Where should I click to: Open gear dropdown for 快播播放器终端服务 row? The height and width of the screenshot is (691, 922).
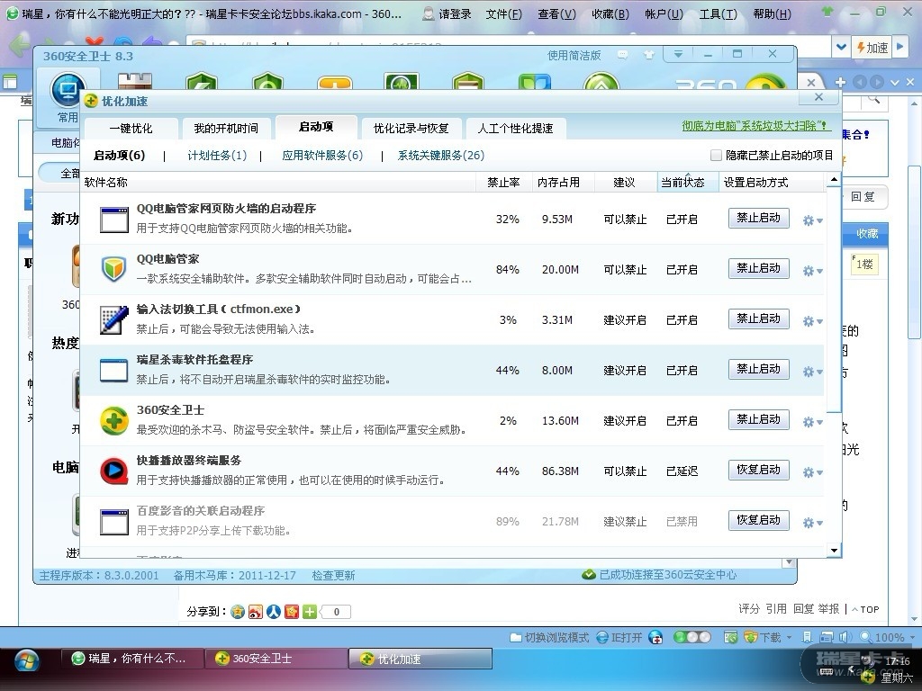click(x=812, y=472)
